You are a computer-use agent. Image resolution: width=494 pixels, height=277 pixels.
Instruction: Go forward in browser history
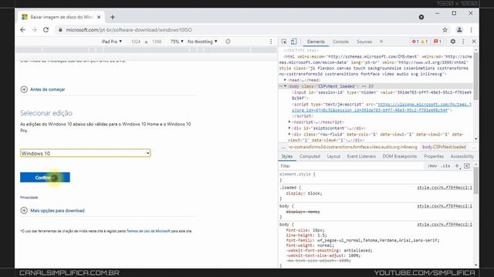click(34, 30)
